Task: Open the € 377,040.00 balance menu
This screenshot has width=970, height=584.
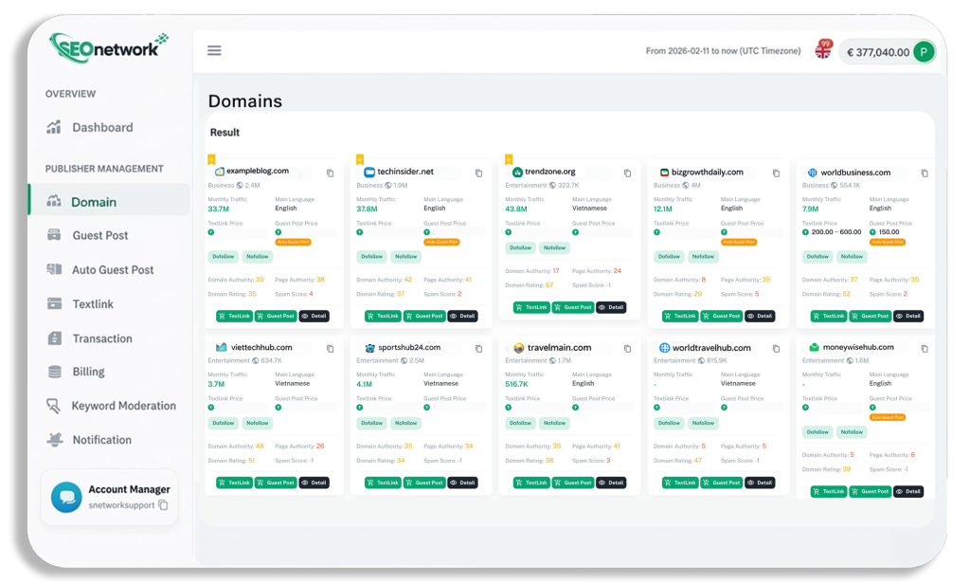Action: coord(876,52)
